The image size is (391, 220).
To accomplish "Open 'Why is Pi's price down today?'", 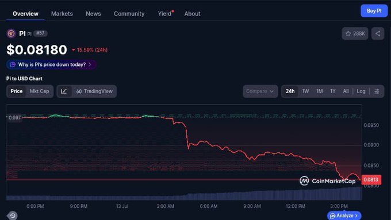I will click(x=51, y=64).
